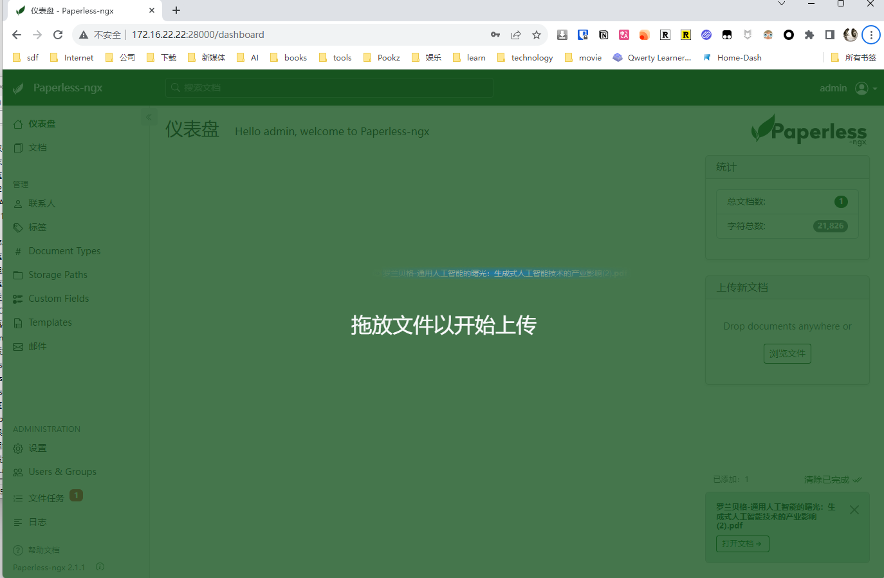884x578 pixels.
Task: Open Document Types in the sidebar
Action: click(x=64, y=250)
